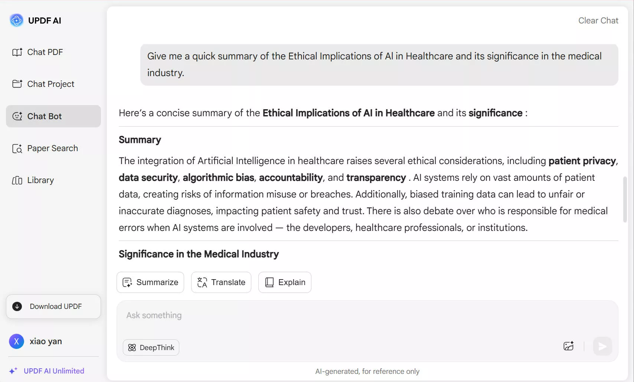This screenshot has width=634, height=382.
Task: Select the Chat Bot sidebar item
Action: click(x=53, y=116)
